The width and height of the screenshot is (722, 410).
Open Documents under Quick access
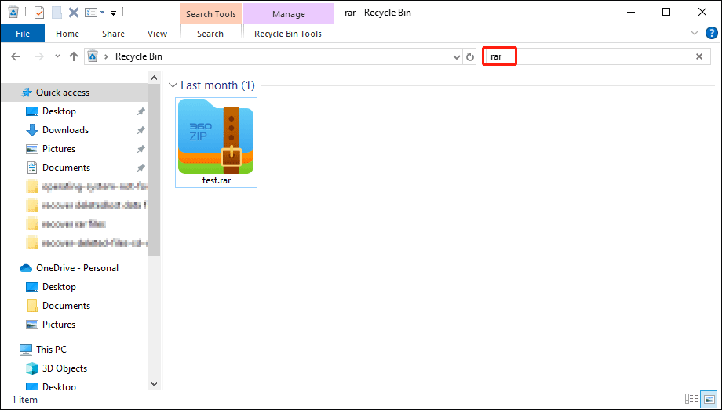[66, 168]
